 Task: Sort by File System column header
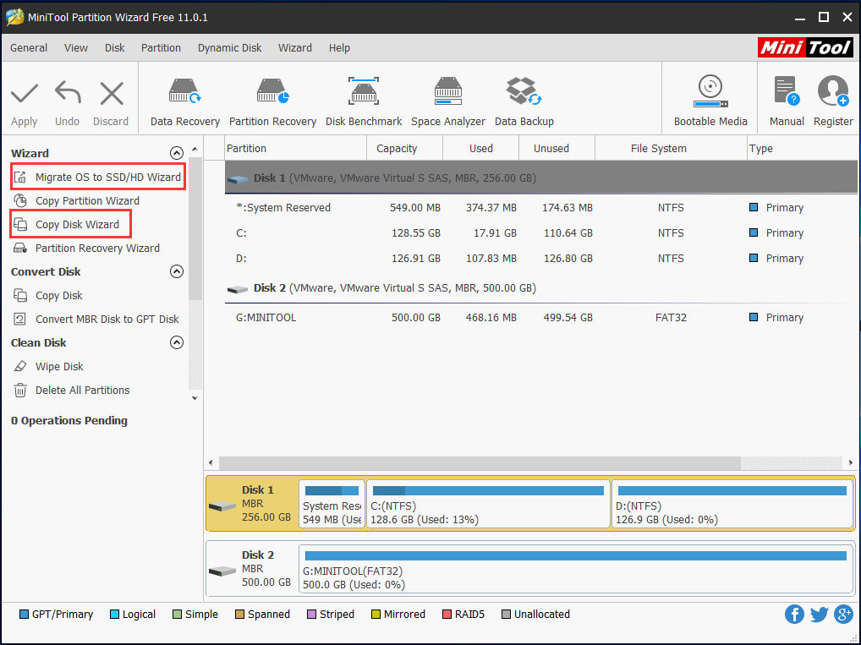click(x=671, y=148)
